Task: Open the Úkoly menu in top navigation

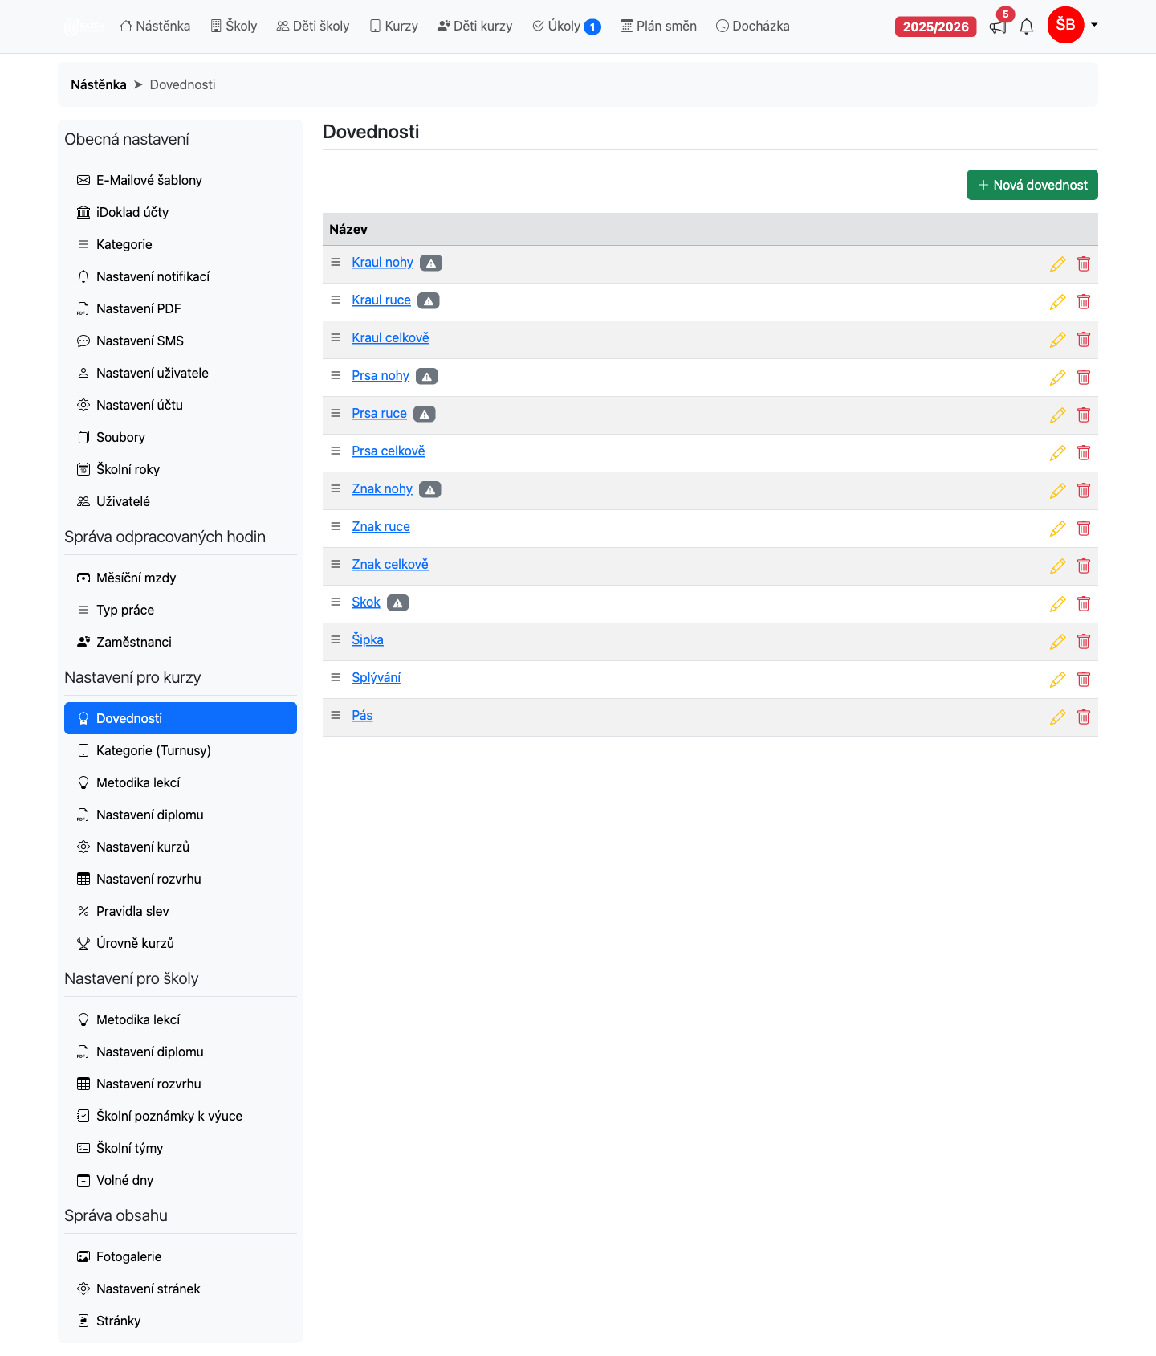Action: (x=567, y=26)
